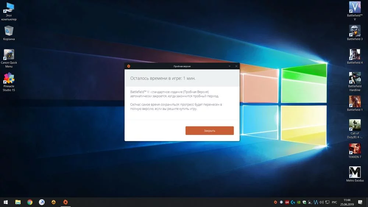This screenshot has width=368, height=207.
Task: Launch Google Chrome from taskbar
Action: 30,202
